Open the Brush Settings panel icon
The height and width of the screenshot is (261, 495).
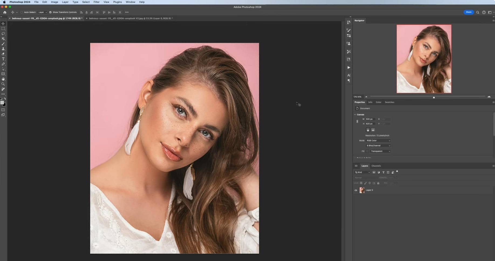(349, 30)
